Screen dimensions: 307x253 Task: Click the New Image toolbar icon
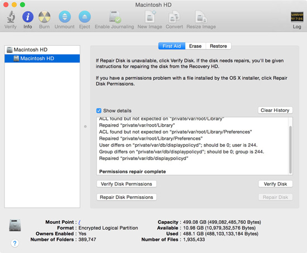[150, 17]
